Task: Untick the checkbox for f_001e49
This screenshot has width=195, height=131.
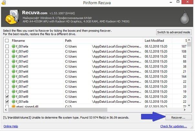Action: click(x=7, y=97)
